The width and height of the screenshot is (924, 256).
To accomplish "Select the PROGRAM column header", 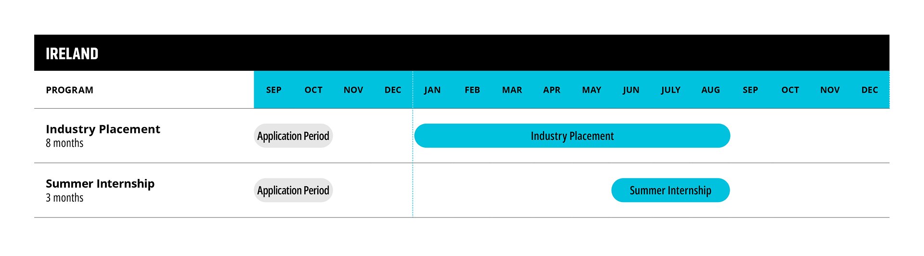I will pyautogui.click(x=70, y=90).
